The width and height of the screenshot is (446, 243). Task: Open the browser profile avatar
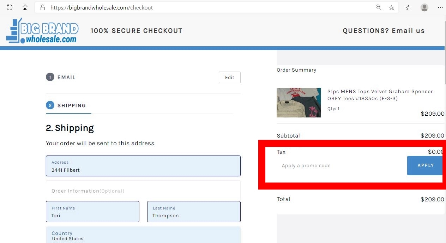(424, 7)
